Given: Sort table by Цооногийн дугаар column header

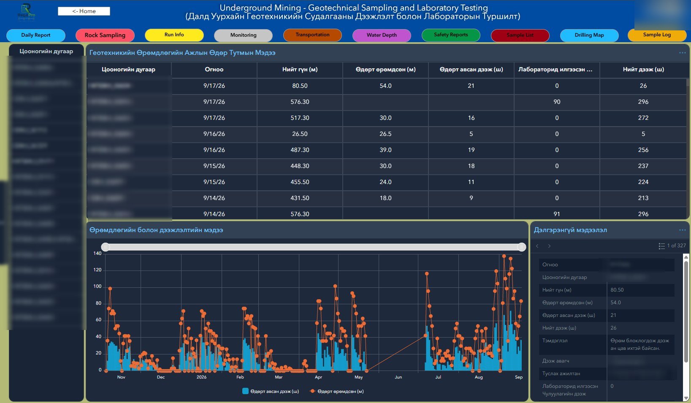Looking at the screenshot, I should coord(129,70).
